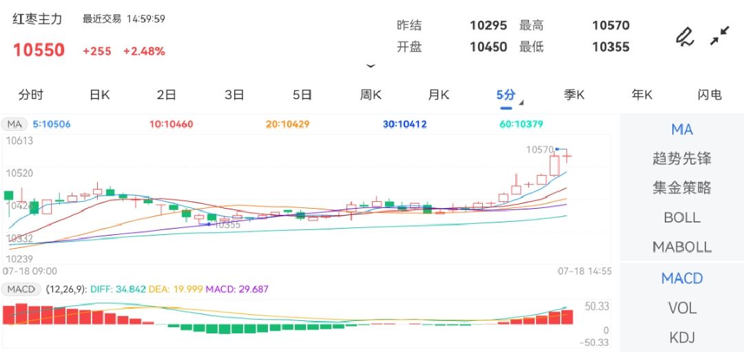
Task: Click the MACD label button below chart
Action: click(21, 289)
